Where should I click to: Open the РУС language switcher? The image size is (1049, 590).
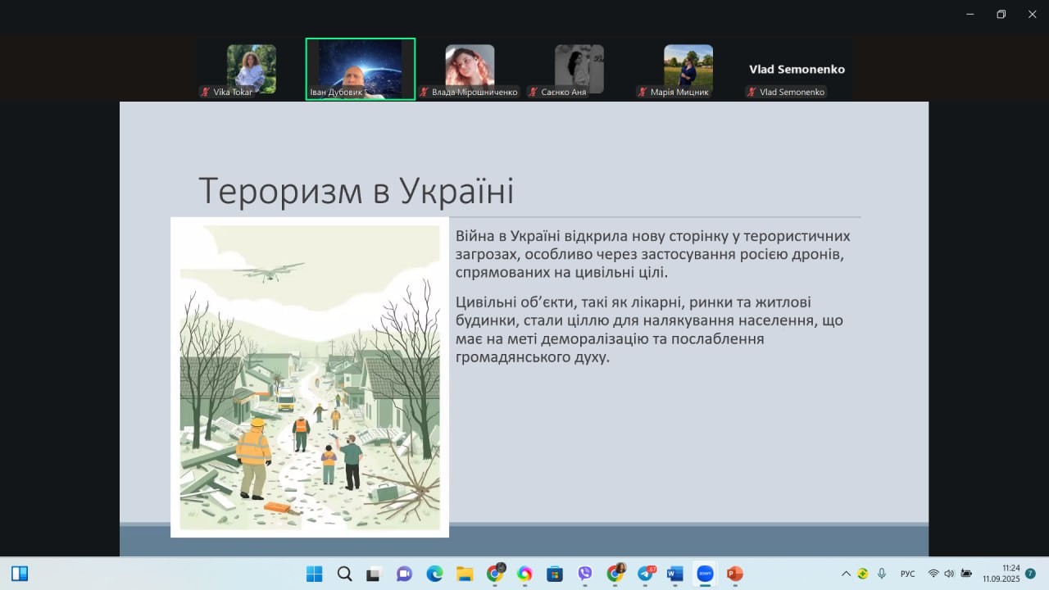(x=908, y=574)
